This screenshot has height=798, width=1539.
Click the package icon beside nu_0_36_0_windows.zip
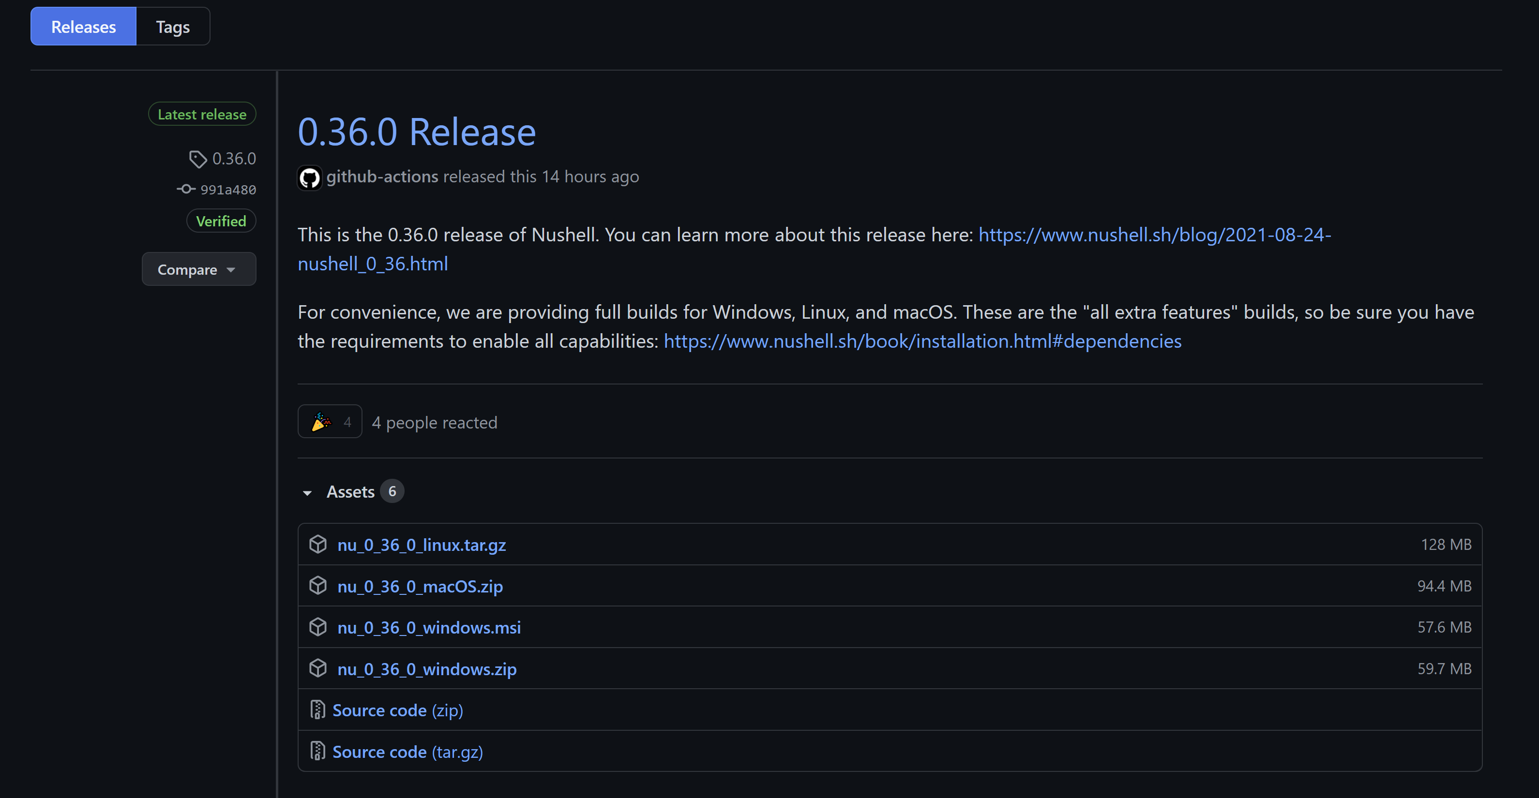318,668
